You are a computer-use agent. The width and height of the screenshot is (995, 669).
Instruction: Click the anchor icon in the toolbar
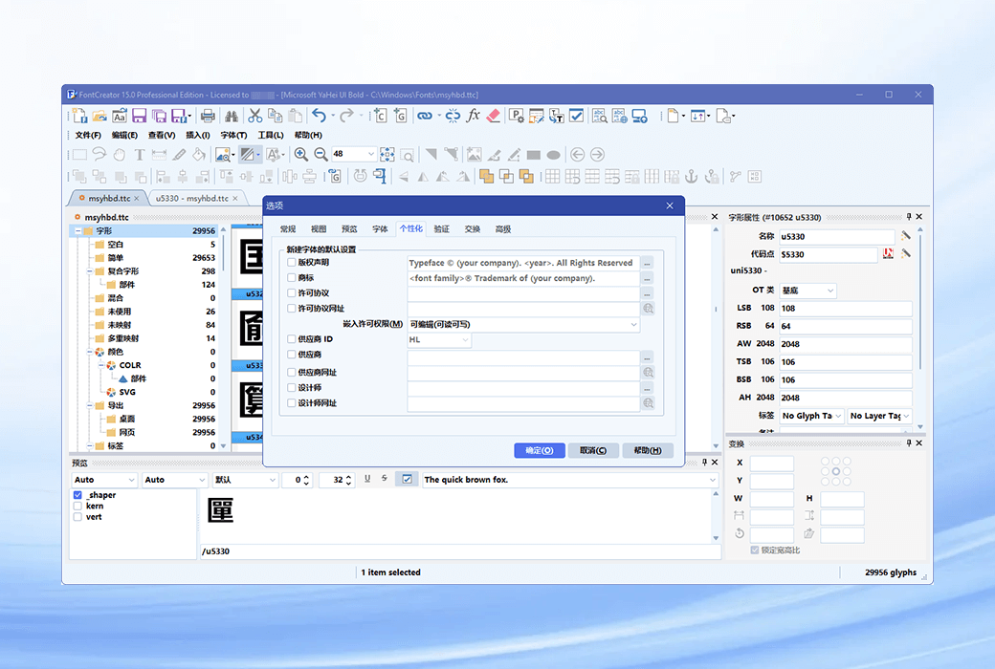691,176
